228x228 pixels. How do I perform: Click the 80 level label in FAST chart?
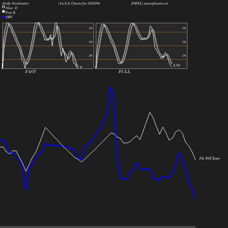91,28
